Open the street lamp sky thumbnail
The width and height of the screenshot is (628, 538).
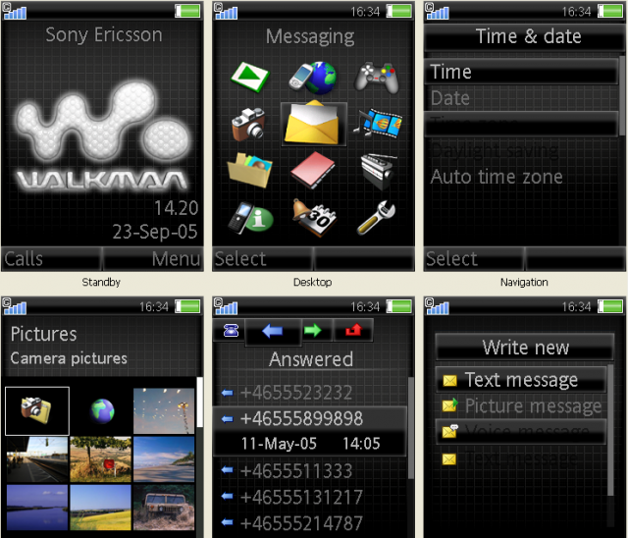pos(164,411)
